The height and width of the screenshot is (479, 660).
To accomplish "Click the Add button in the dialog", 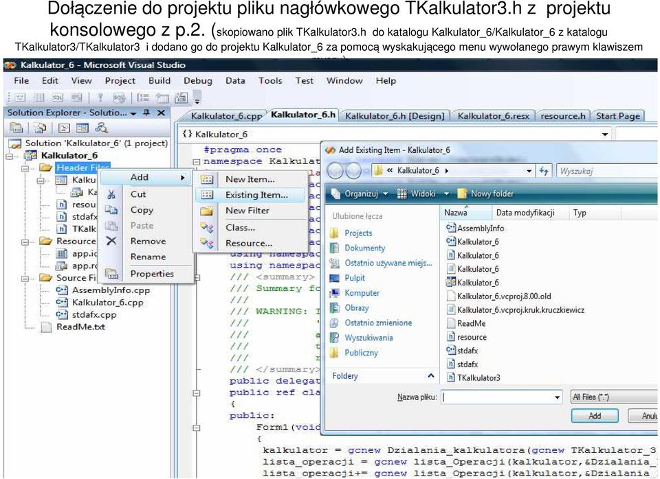I will point(594,416).
